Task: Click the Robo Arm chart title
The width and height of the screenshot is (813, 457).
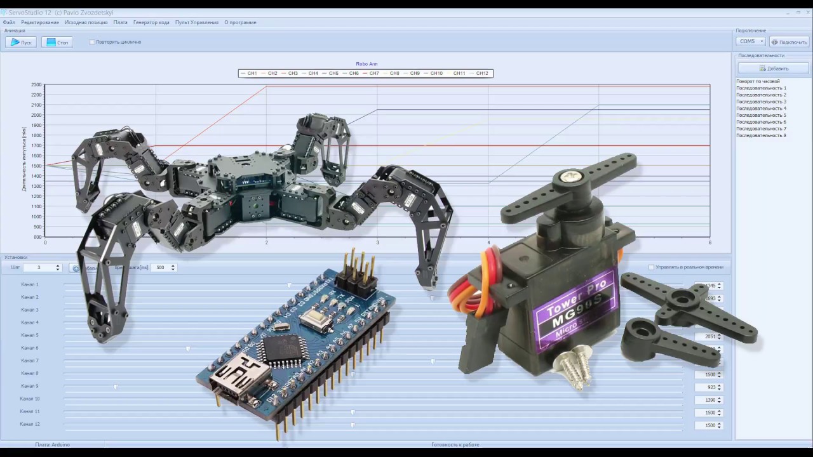Action: click(366, 64)
